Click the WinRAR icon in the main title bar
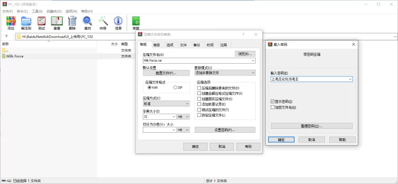The width and height of the screenshot is (398, 184). pyautogui.click(x=4, y=4)
